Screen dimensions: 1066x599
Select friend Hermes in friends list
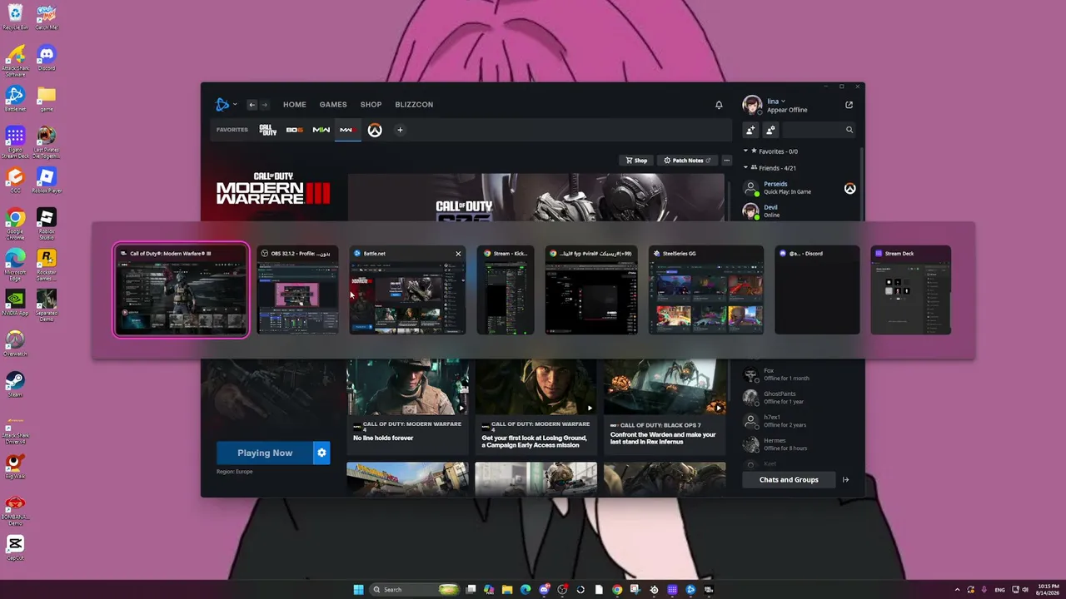798,444
